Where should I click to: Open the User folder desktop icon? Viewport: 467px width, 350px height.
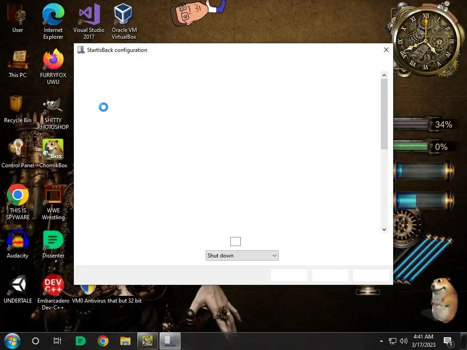pos(18,18)
